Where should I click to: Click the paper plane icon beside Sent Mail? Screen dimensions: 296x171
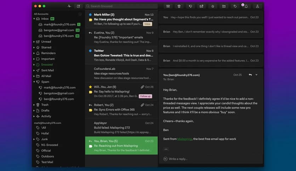(x=38, y=70)
